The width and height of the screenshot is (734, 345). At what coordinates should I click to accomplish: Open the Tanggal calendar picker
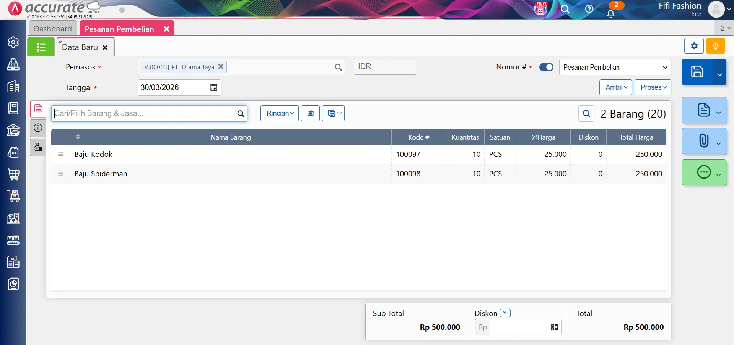point(213,87)
